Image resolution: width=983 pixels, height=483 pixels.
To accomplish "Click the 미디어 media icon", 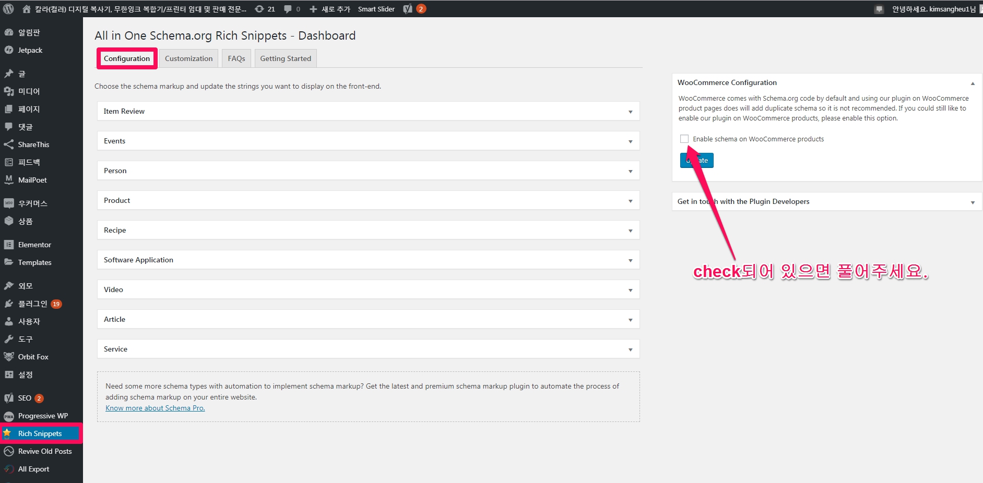I will pos(9,91).
